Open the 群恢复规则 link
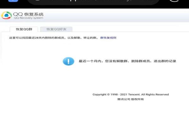The image size is (189, 132). 108,38
